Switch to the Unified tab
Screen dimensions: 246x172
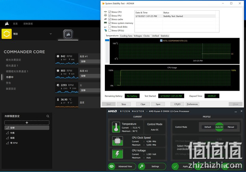[155, 36]
